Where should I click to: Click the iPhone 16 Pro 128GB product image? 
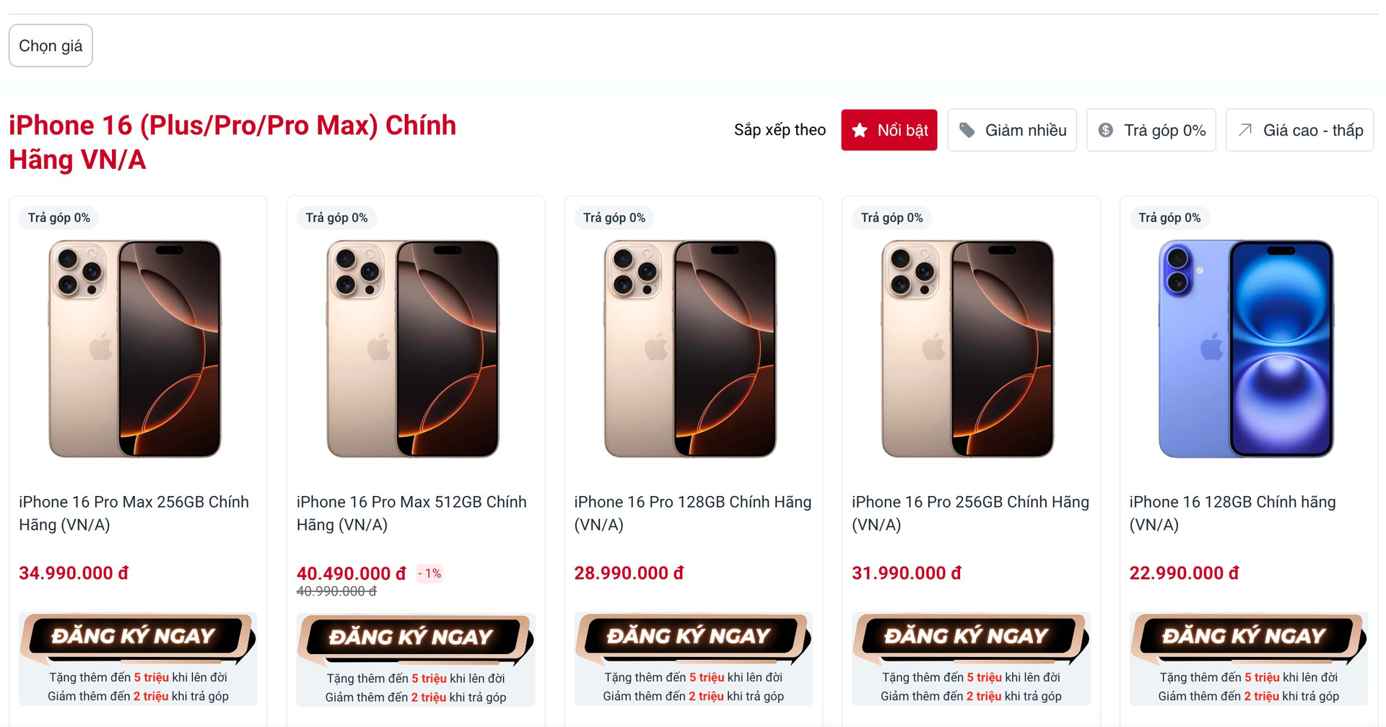tap(690, 349)
